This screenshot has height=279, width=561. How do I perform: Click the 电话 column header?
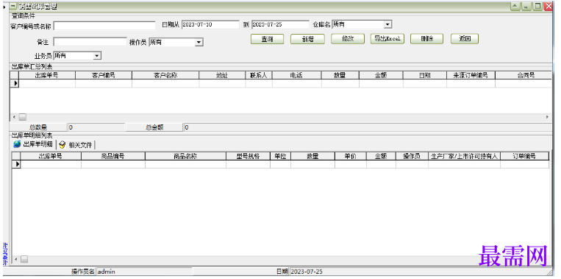tap(296, 75)
